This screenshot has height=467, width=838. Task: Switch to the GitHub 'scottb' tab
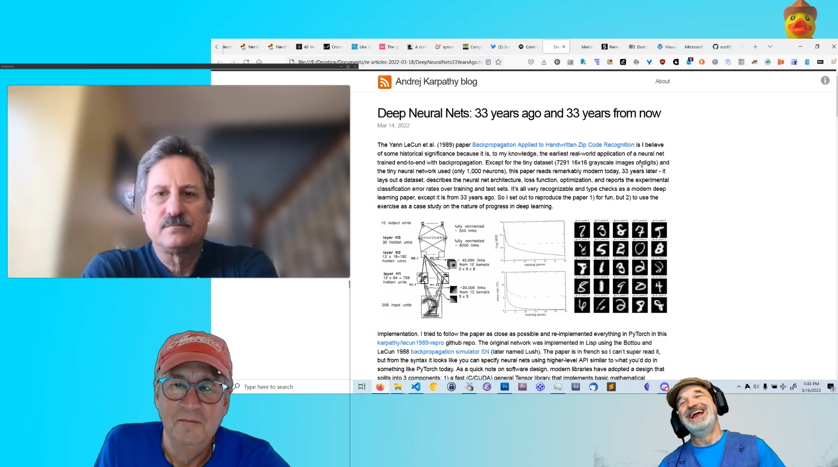click(722, 47)
